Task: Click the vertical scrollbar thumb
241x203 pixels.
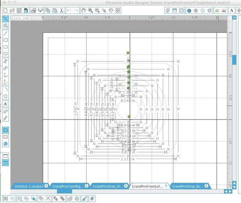Action: pyautogui.click(x=234, y=59)
